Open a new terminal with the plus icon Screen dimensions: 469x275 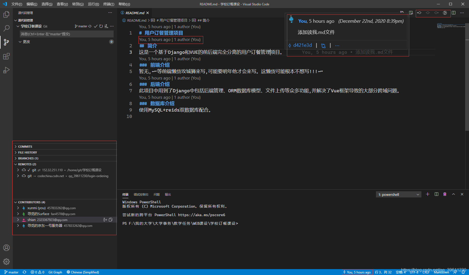click(427, 194)
